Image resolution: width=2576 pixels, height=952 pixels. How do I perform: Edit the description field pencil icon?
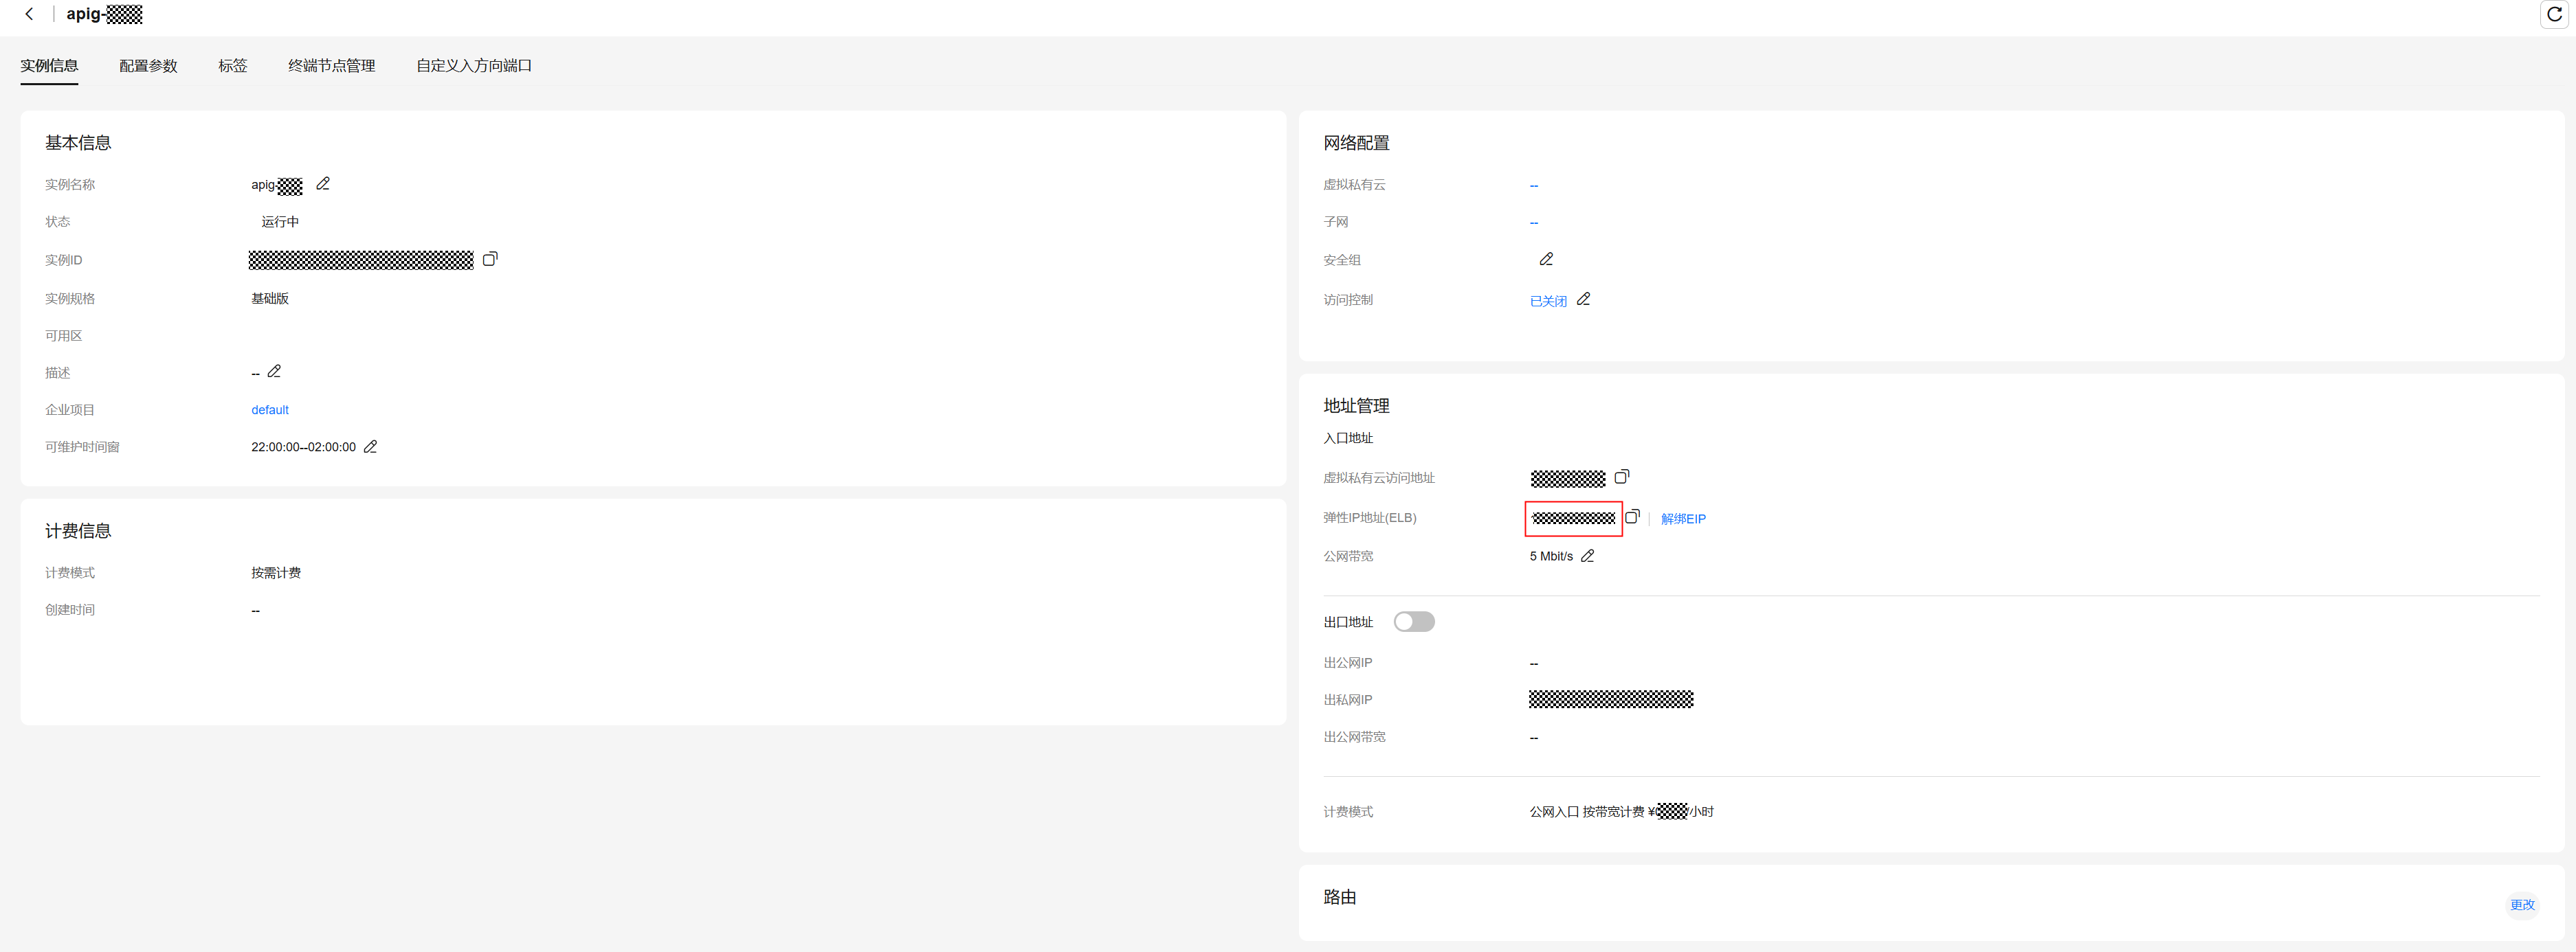click(x=274, y=372)
